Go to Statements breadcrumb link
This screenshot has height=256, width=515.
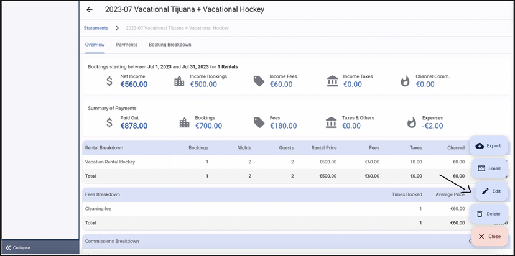click(96, 28)
